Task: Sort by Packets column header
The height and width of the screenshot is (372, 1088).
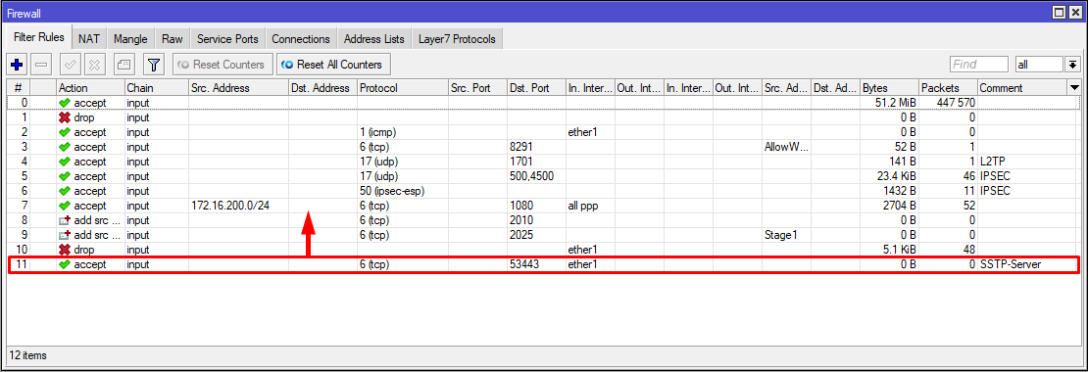Action: click(949, 88)
